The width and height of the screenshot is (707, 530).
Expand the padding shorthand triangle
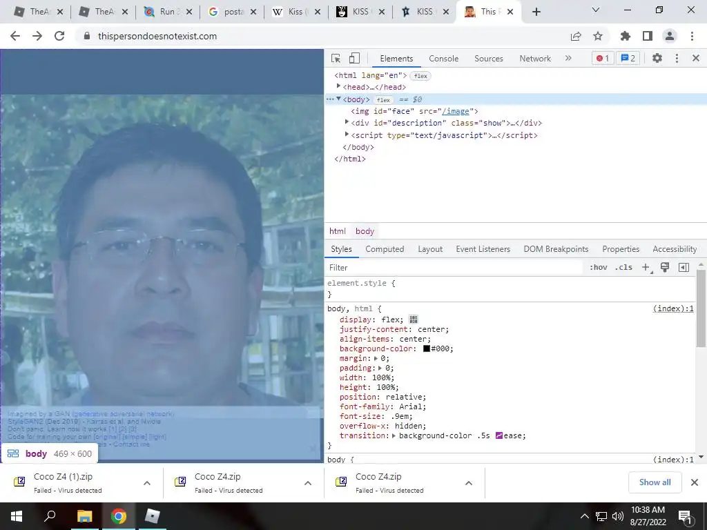[x=380, y=368]
